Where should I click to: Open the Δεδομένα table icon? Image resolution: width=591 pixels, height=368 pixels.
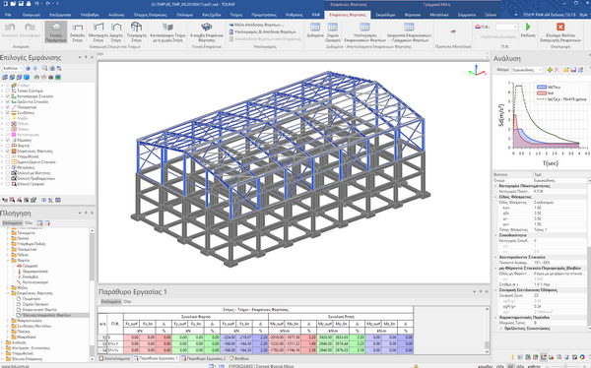pyautogui.click(x=315, y=27)
